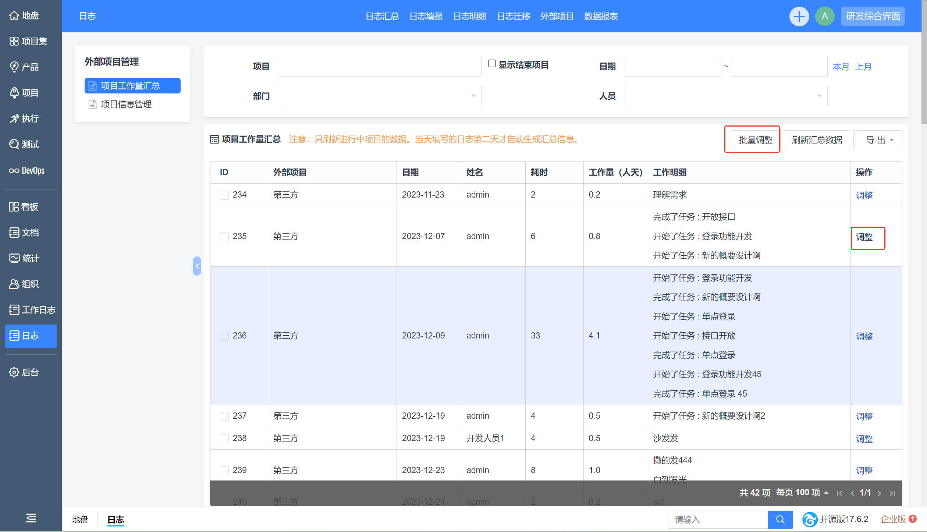
Task: Check the row 236 checkbox
Action: tap(224, 336)
